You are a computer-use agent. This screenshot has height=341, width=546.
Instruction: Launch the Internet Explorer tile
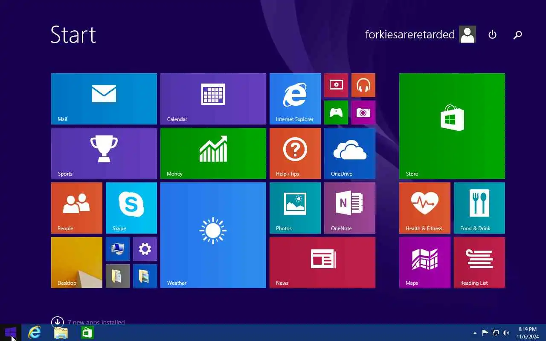click(x=295, y=99)
